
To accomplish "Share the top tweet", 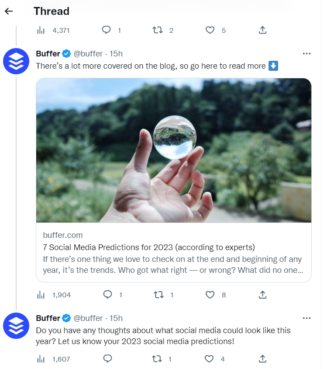I will click(262, 30).
